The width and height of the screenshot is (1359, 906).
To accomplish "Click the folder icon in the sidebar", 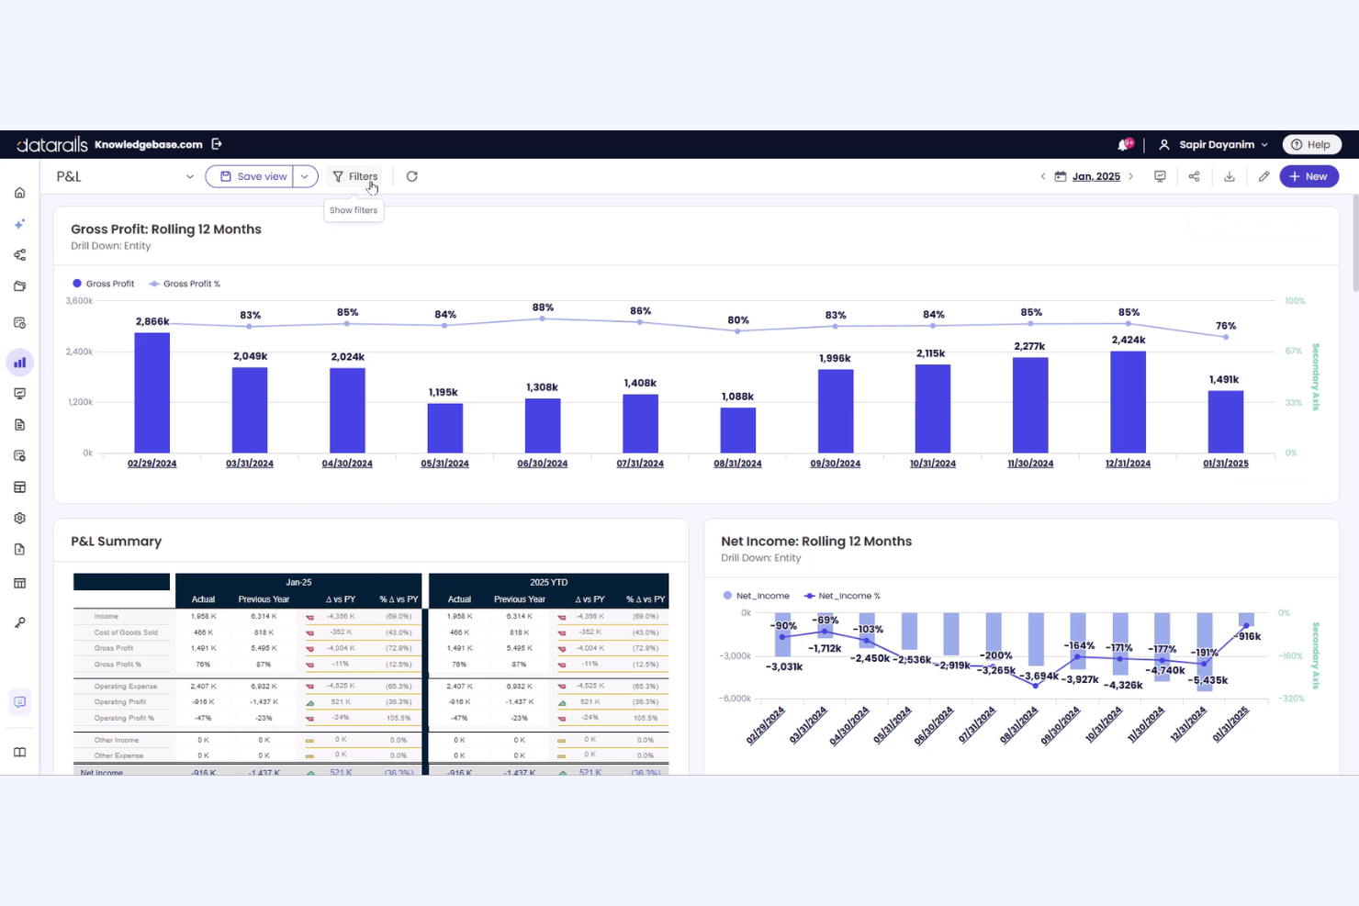I will pos(19,285).
